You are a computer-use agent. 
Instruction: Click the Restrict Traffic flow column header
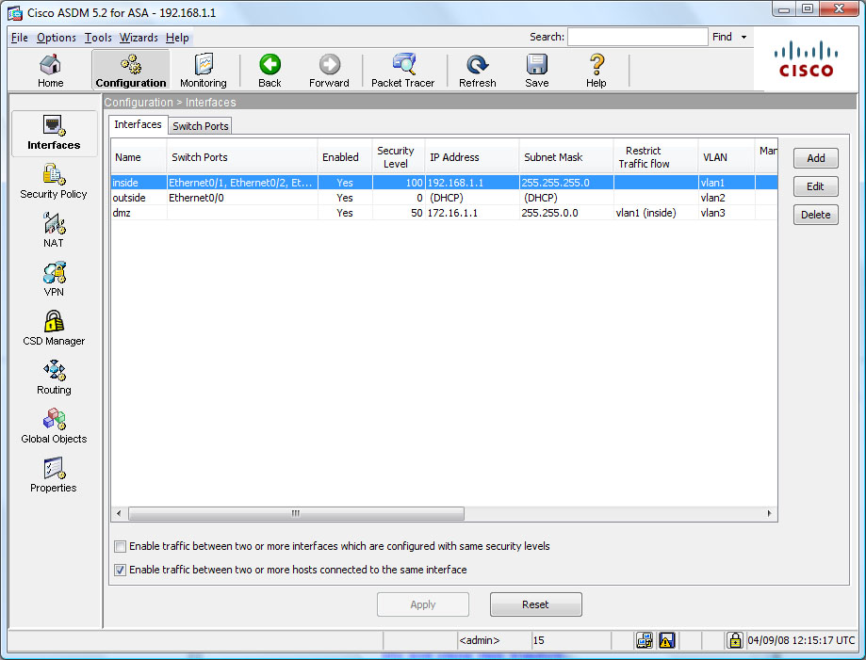click(656, 156)
